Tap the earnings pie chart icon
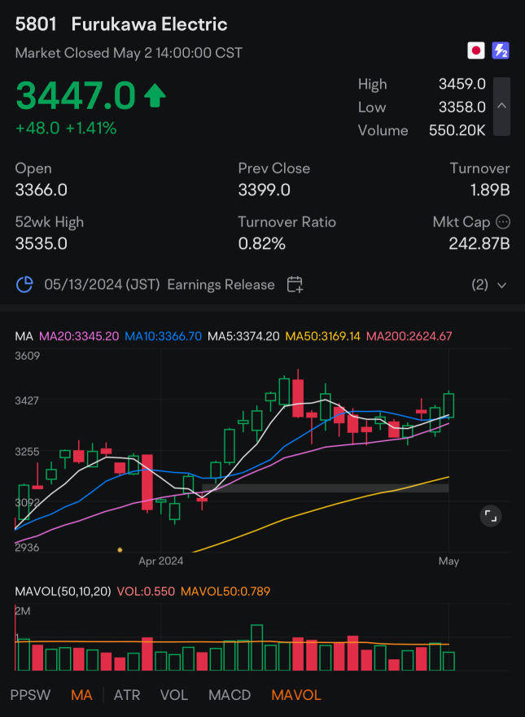525x717 pixels. click(24, 284)
